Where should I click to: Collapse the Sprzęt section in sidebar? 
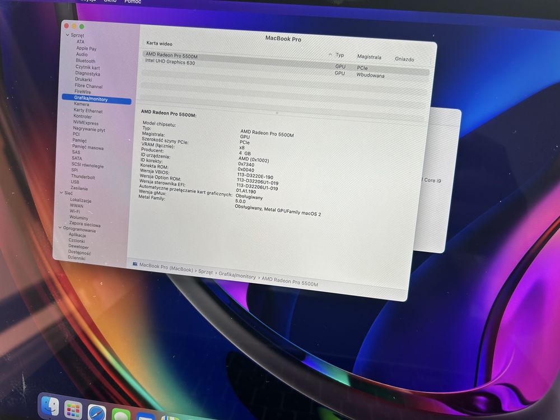click(68, 35)
